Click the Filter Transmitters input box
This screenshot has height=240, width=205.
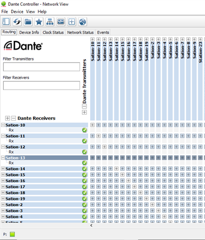[42, 67]
